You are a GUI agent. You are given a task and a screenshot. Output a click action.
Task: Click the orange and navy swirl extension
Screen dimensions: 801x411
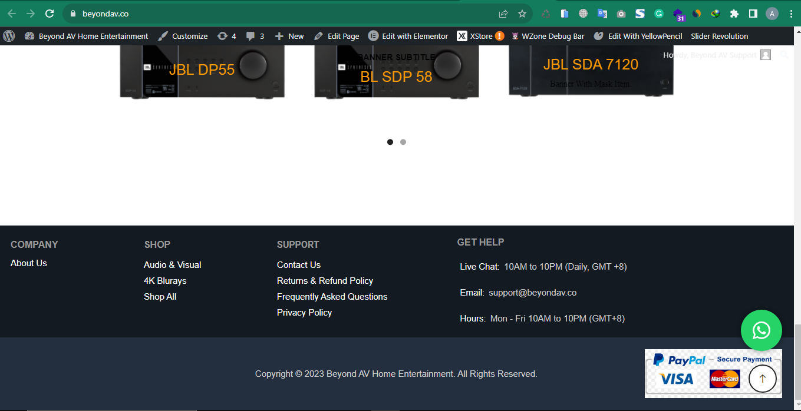pos(697,14)
